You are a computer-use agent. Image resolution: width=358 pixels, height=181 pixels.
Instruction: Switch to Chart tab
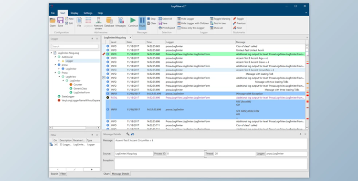(x=106, y=174)
